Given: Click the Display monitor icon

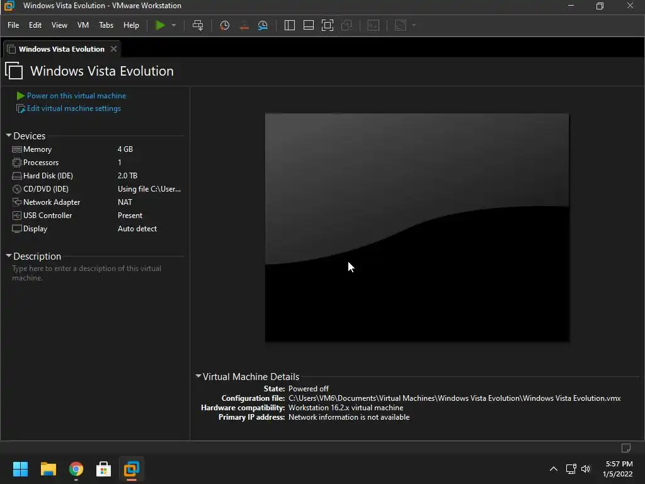Looking at the screenshot, I should [x=17, y=228].
